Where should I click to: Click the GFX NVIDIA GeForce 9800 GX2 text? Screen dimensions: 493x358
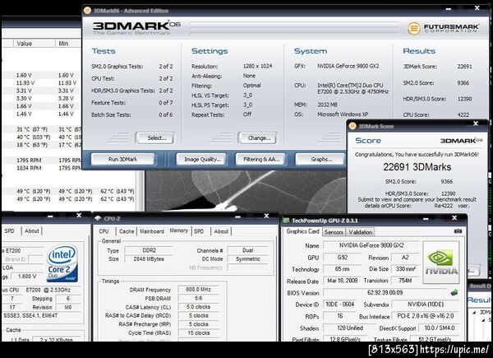[348, 66]
